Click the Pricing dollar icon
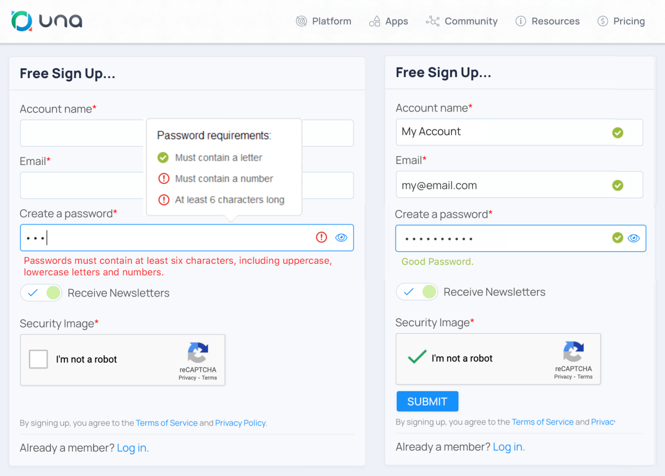Screen dimensions: 665x476 (x=602, y=21)
